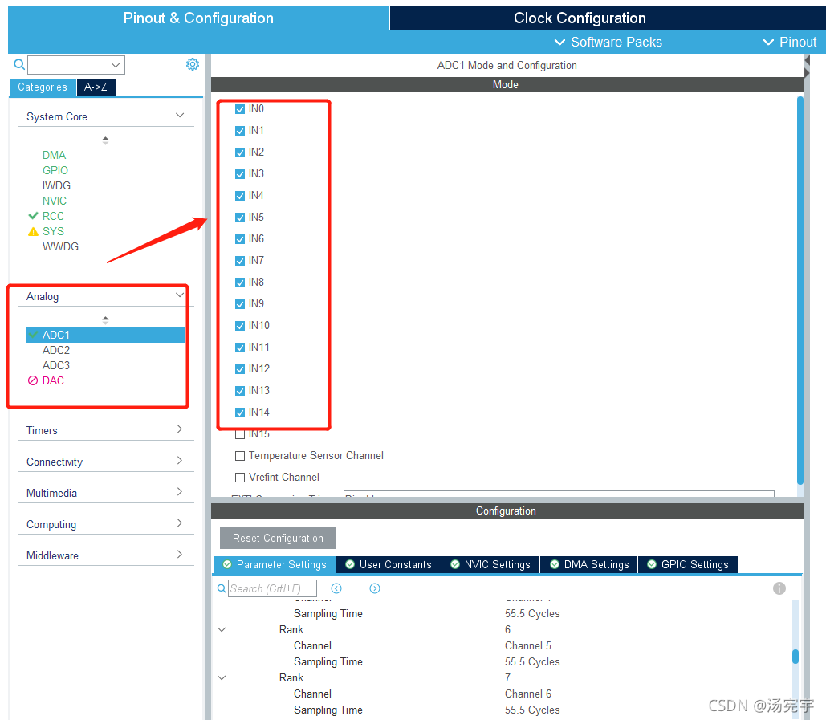Select WWDG in System Core list
This screenshot has width=826, height=720.
coord(60,246)
